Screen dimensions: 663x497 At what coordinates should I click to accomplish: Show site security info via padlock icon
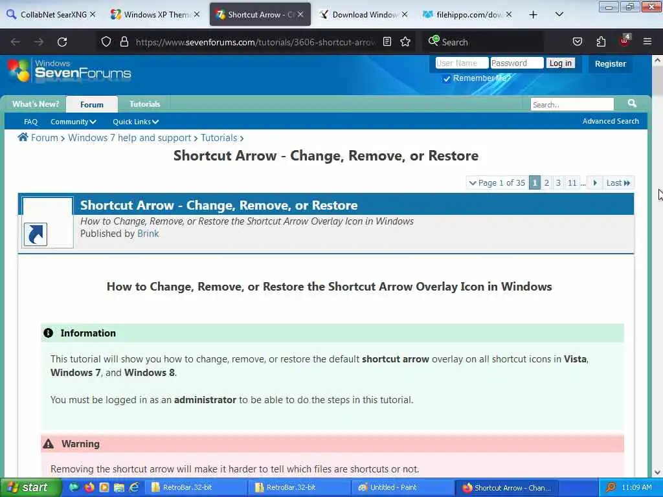124,41
